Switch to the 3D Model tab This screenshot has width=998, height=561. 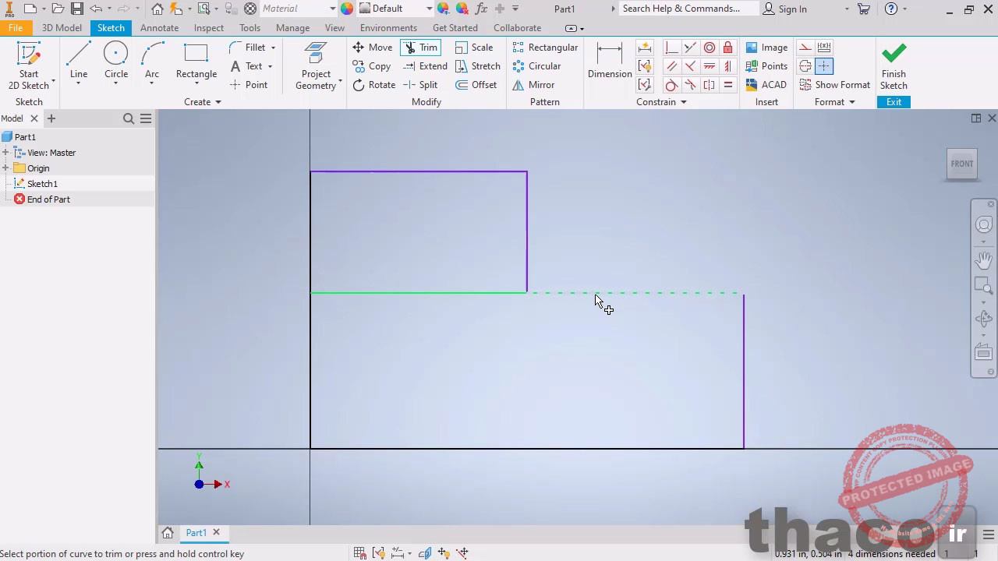pyautogui.click(x=62, y=28)
